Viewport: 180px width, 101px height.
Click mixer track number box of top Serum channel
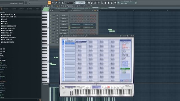(x=57, y=15)
